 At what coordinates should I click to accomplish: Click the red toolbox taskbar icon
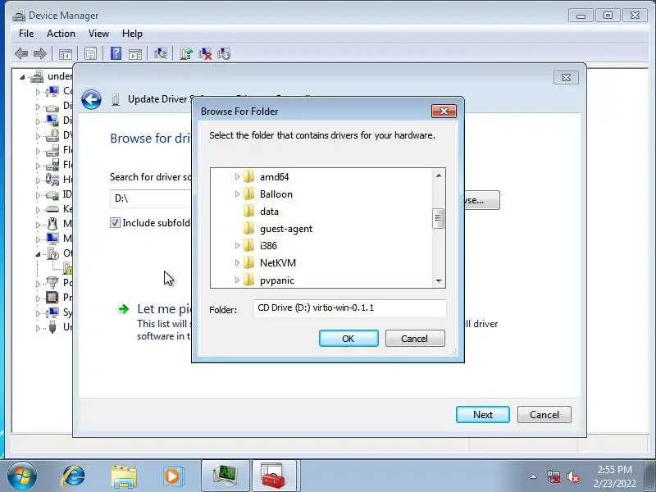point(274,476)
